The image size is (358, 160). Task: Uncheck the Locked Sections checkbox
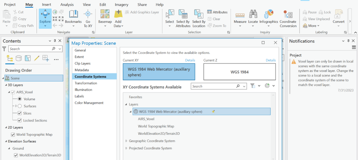coord(20,120)
